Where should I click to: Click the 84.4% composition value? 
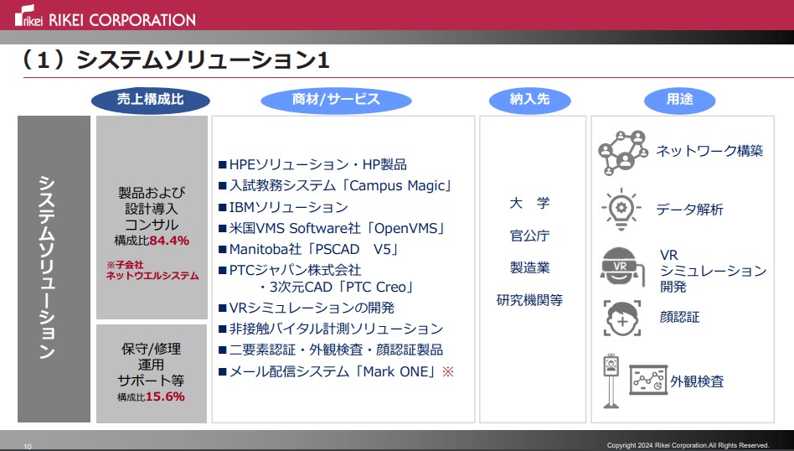[x=169, y=241]
